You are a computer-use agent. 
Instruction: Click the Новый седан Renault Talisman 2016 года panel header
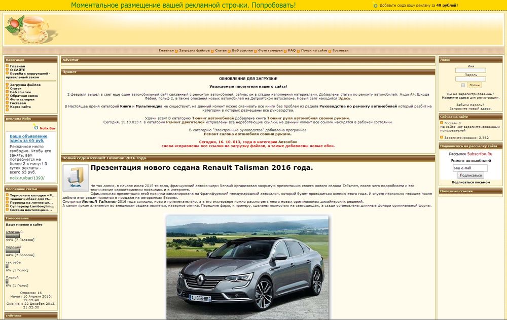coord(248,158)
